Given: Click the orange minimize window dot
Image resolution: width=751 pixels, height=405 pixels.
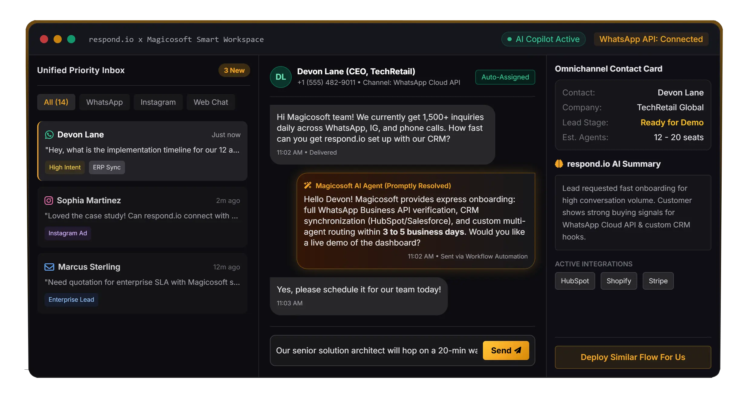Looking at the screenshot, I should (x=58, y=39).
